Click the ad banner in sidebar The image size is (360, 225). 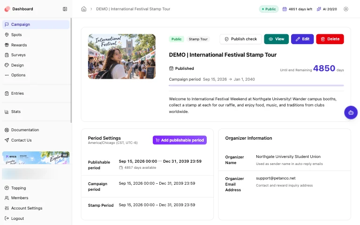(x=36, y=157)
